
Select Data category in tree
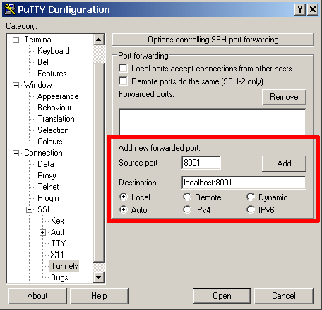click(46, 164)
